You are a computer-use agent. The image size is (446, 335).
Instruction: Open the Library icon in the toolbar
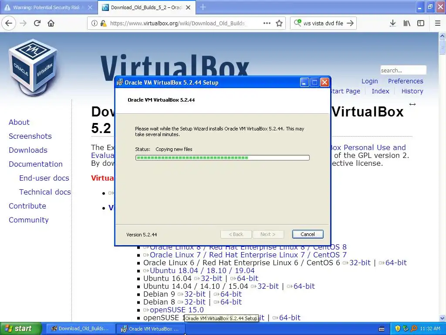(407, 23)
